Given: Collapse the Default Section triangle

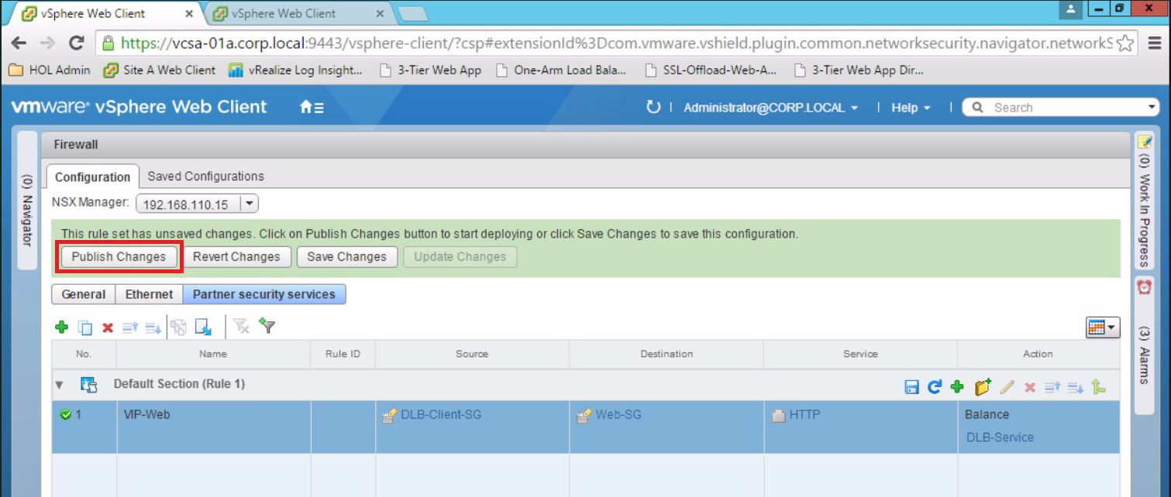Looking at the screenshot, I should click(59, 385).
